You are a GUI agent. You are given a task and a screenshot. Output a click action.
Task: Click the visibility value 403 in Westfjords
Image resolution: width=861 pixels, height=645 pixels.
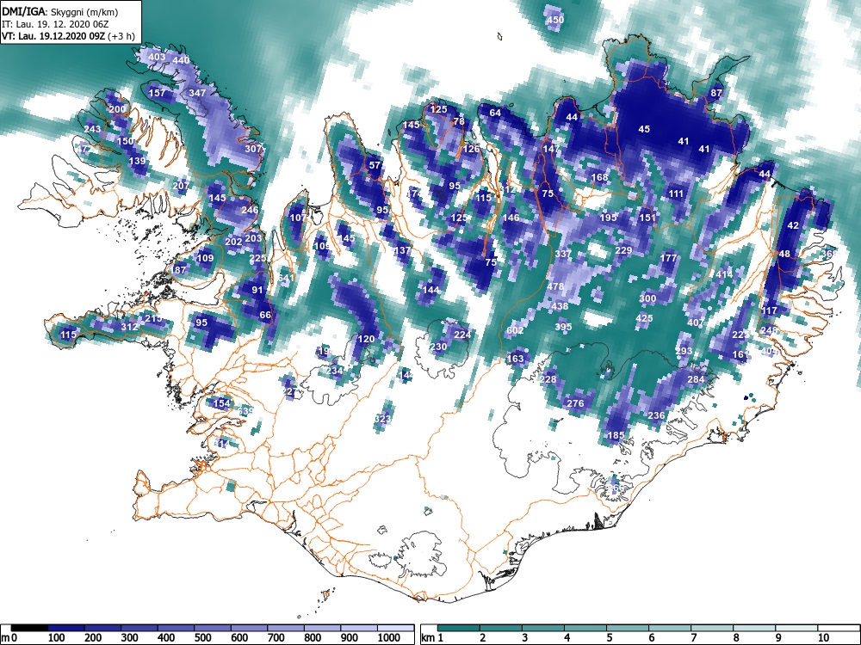(157, 57)
